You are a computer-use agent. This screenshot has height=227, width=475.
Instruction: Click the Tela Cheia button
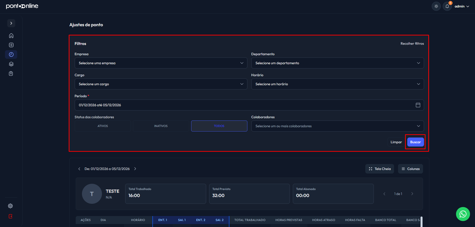click(x=380, y=169)
